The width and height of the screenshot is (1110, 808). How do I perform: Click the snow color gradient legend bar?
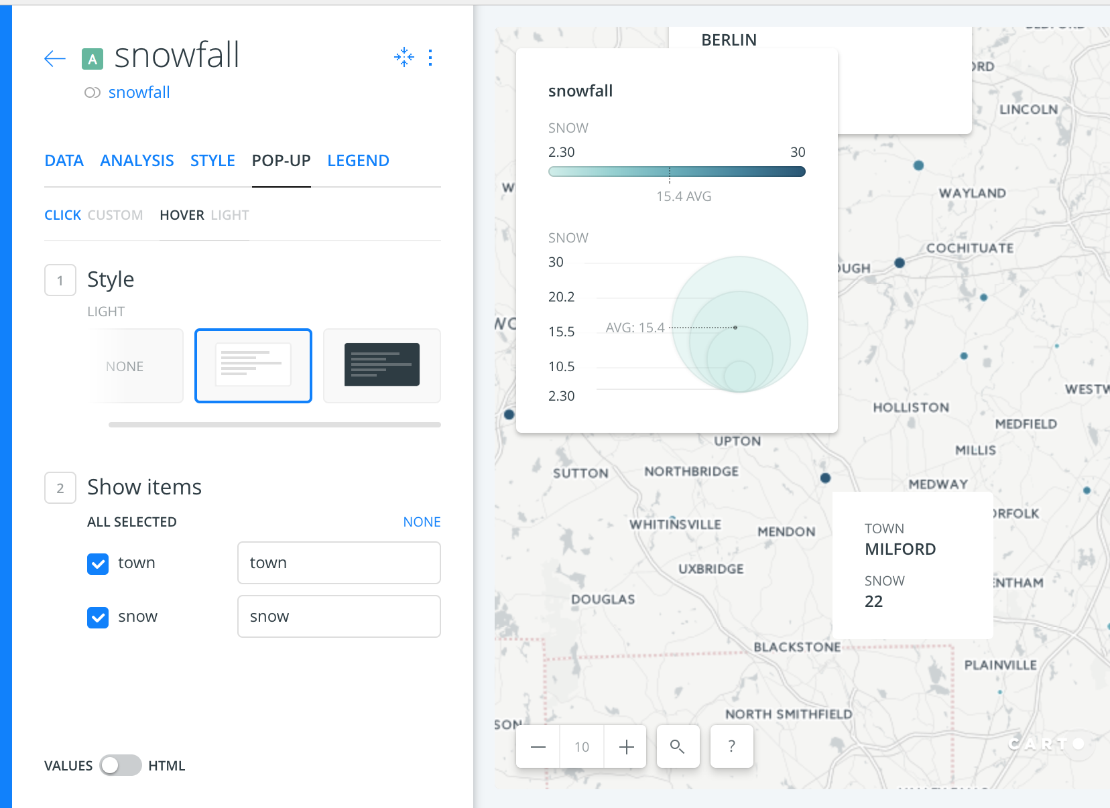pyautogui.click(x=677, y=172)
